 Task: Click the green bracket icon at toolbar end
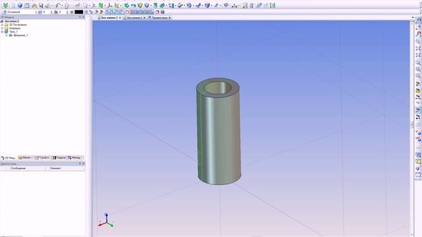[x=272, y=6]
